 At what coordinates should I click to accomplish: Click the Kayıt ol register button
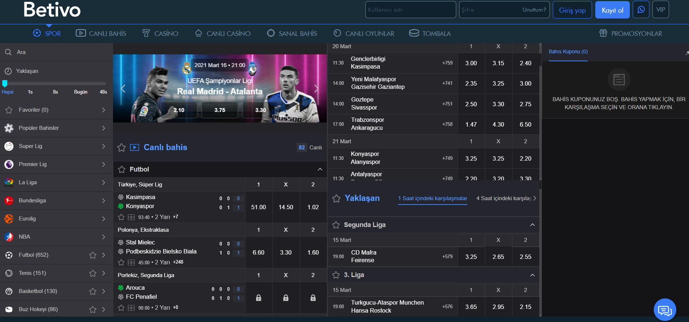pos(612,10)
